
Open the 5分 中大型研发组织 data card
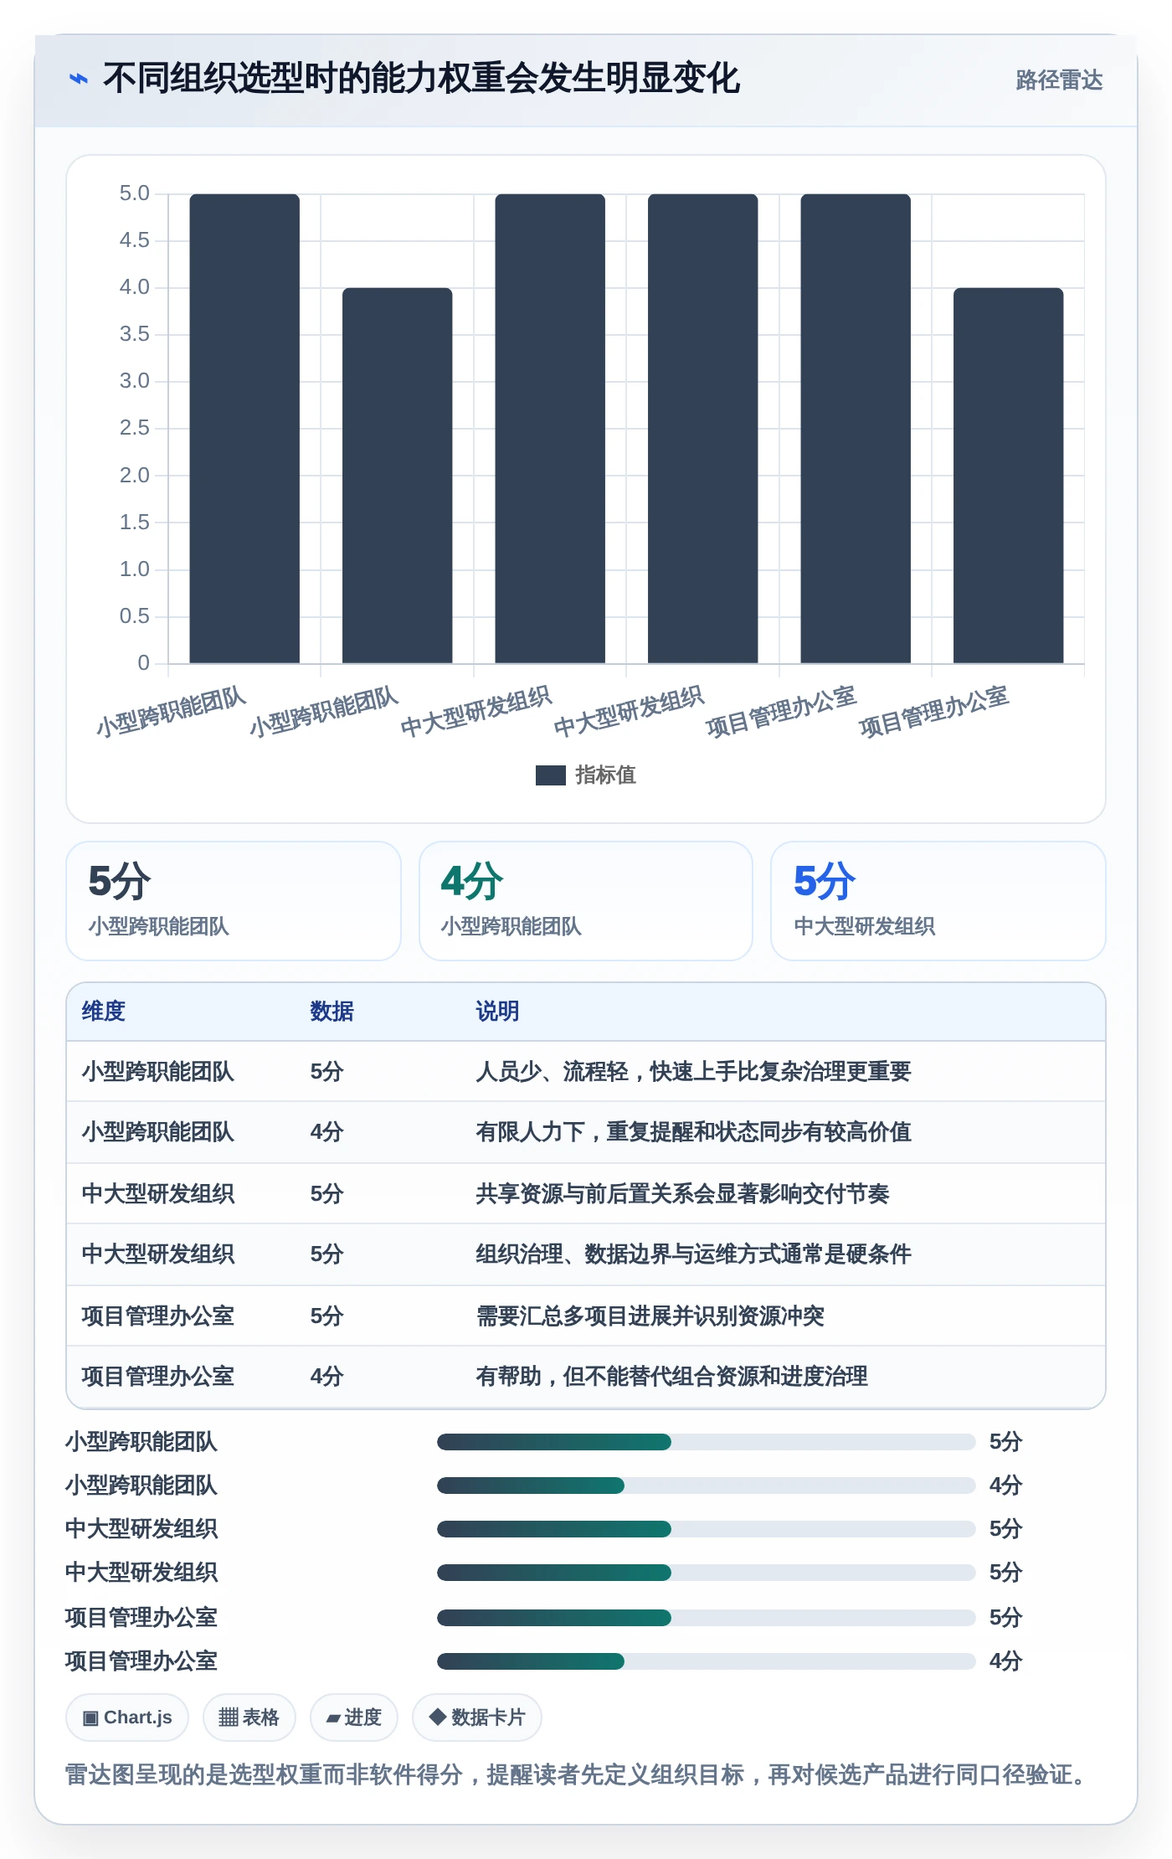(938, 901)
